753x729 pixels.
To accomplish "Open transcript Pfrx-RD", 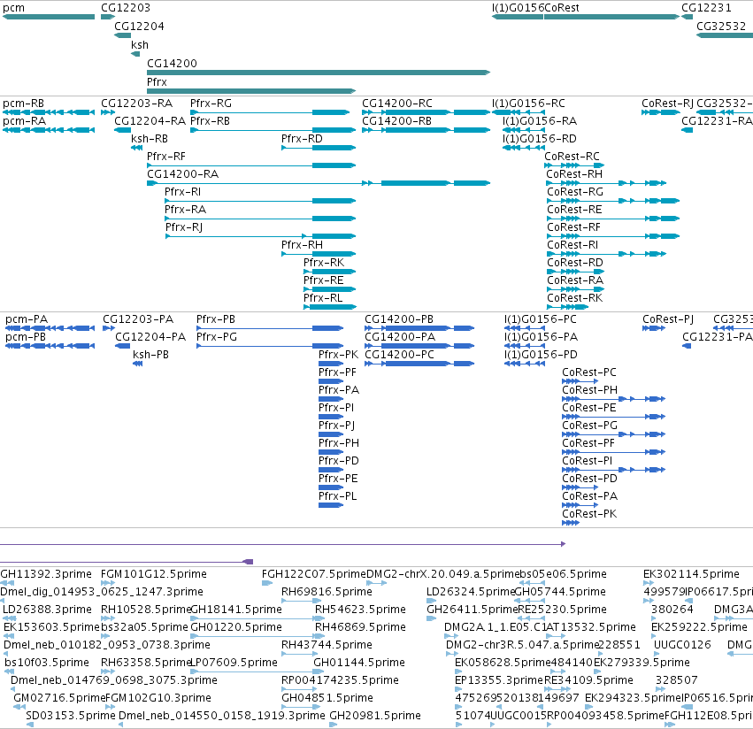I will tap(319, 148).
